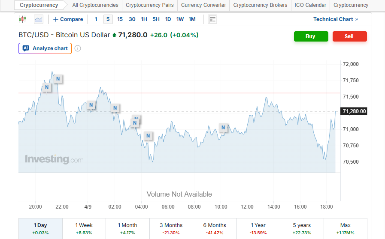The height and width of the screenshot is (239, 385).
Task: Open the N news marker near 04:00
Action: pyautogui.click(x=148, y=136)
